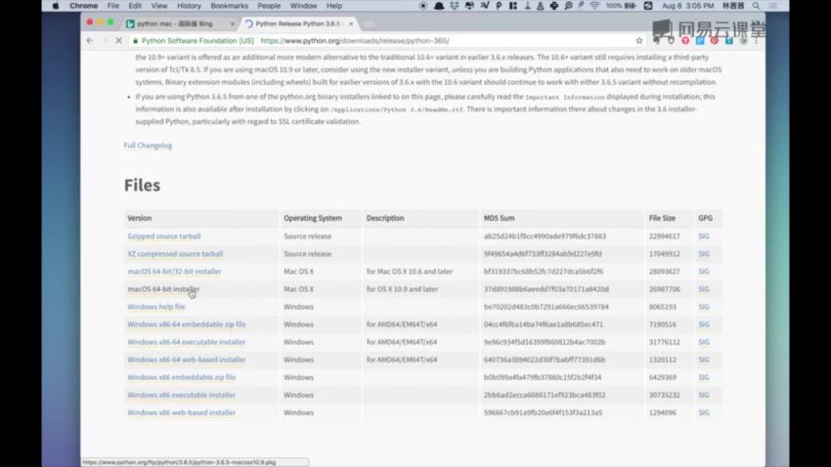Click the Python Software Foundation security badge
This screenshot has height=467, width=831.
[x=193, y=41]
